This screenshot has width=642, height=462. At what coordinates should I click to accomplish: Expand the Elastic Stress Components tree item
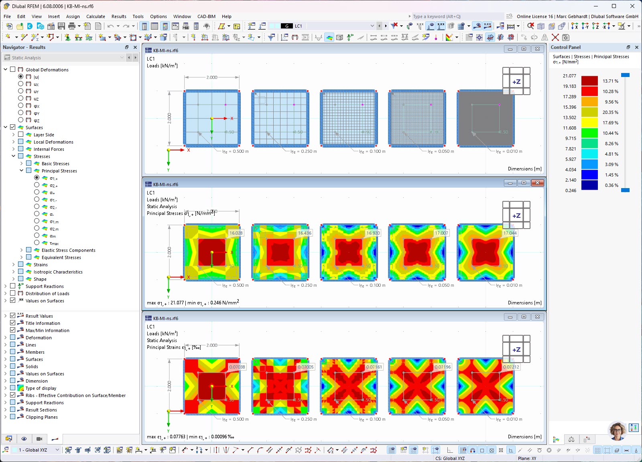tap(21, 249)
